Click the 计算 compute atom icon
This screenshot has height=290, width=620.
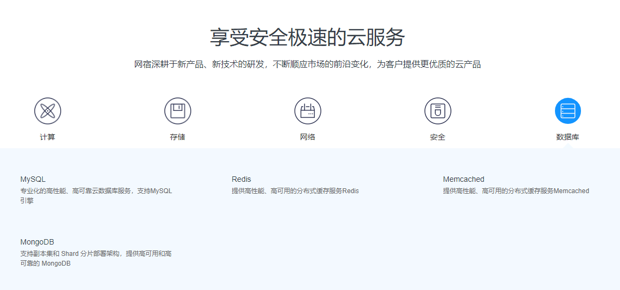pyautogui.click(x=48, y=111)
